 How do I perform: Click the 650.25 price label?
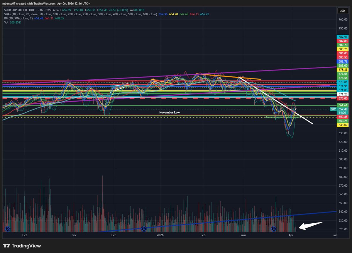(343, 121)
